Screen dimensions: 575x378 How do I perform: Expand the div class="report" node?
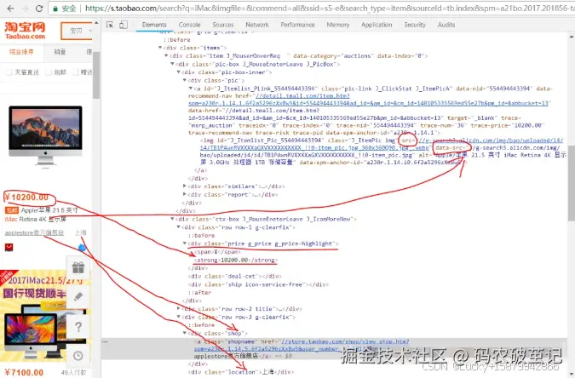(185, 194)
